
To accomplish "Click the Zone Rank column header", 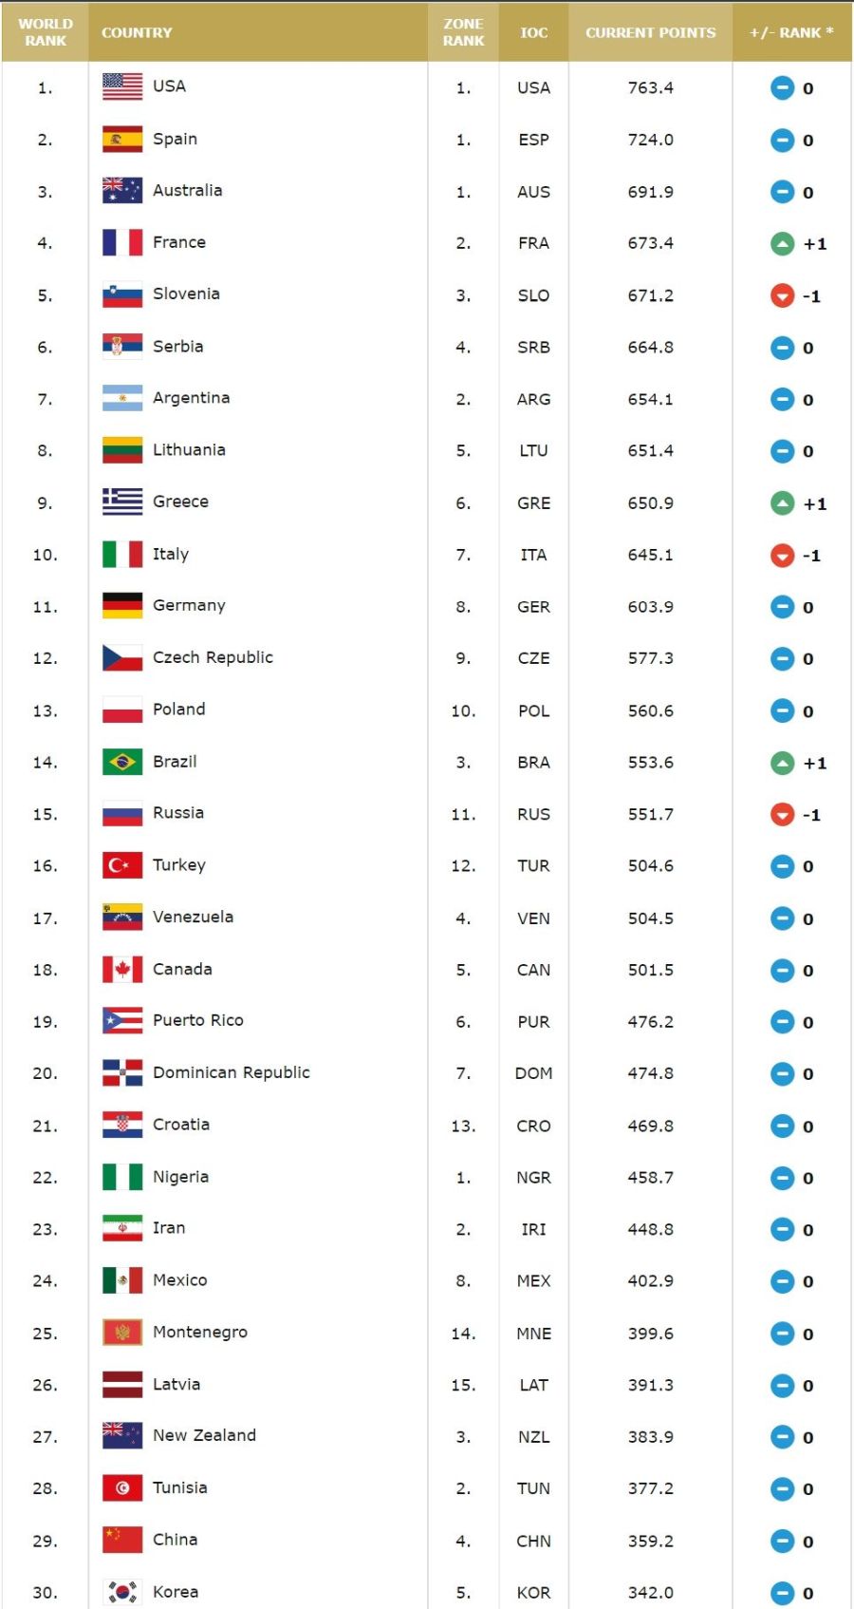I will (x=463, y=32).
